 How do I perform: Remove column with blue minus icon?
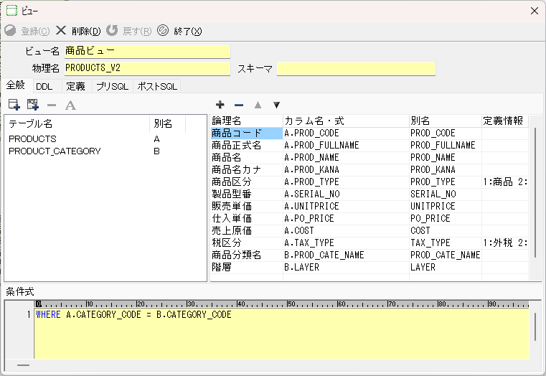click(239, 105)
